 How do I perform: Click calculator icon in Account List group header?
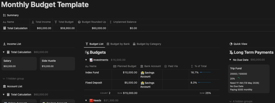pos(8,95)
